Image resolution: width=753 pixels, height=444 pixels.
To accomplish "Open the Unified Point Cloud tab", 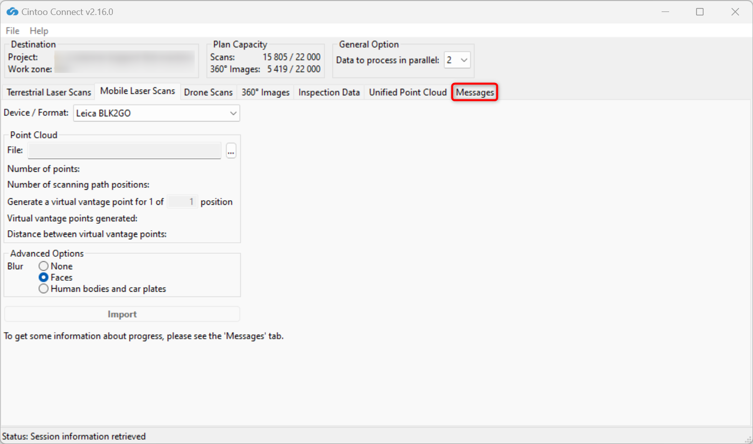I will click(x=408, y=92).
